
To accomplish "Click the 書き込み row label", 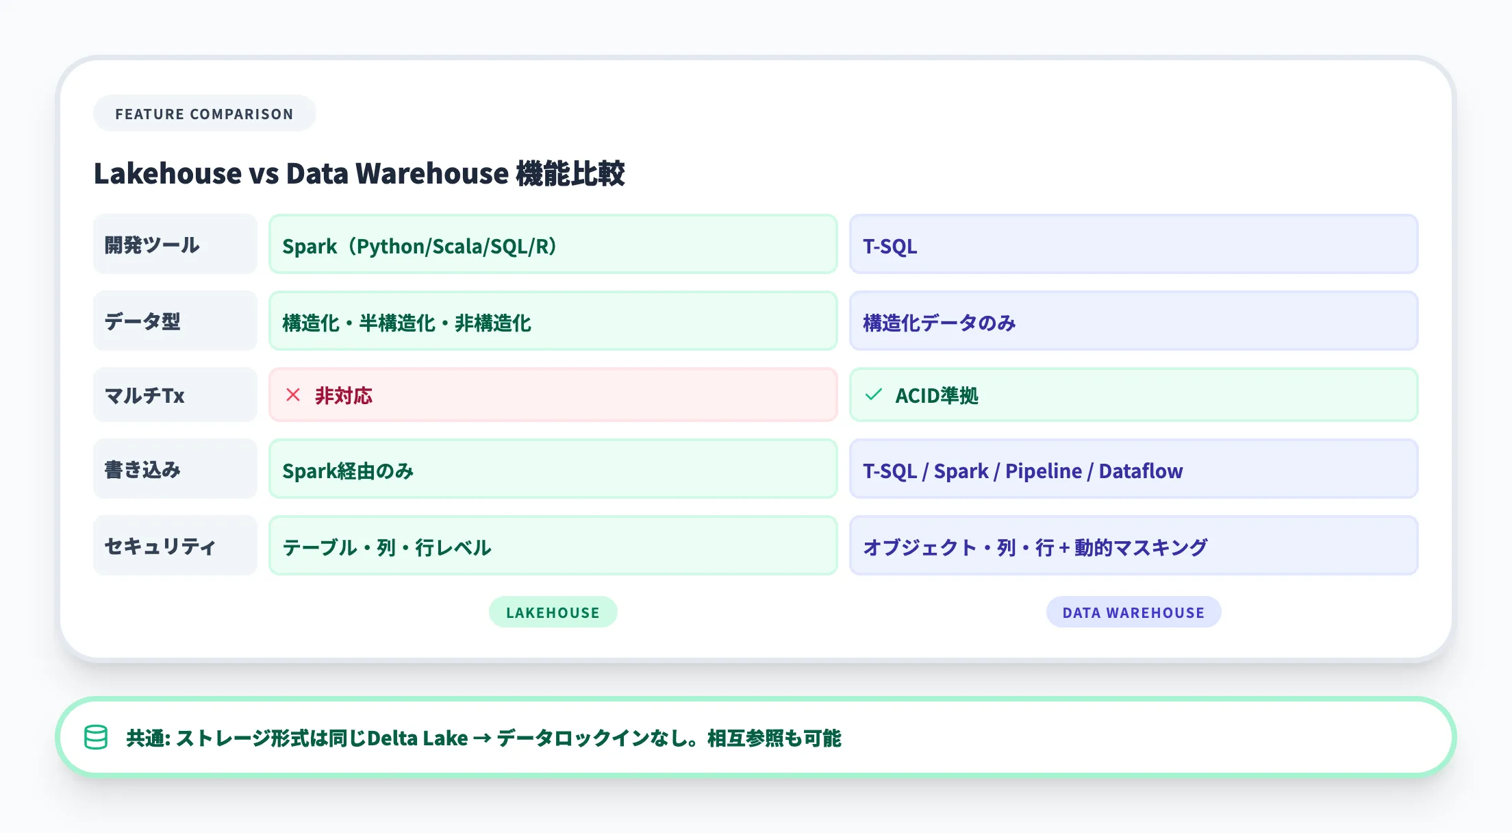I will [x=175, y=469].
